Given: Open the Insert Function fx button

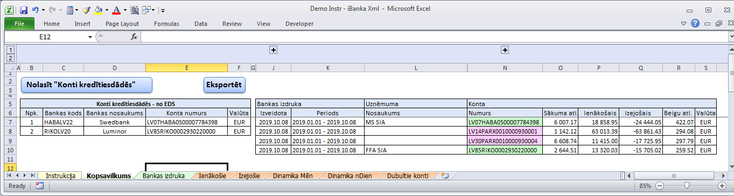Looking at the screenshot, I should coord(135,37).
